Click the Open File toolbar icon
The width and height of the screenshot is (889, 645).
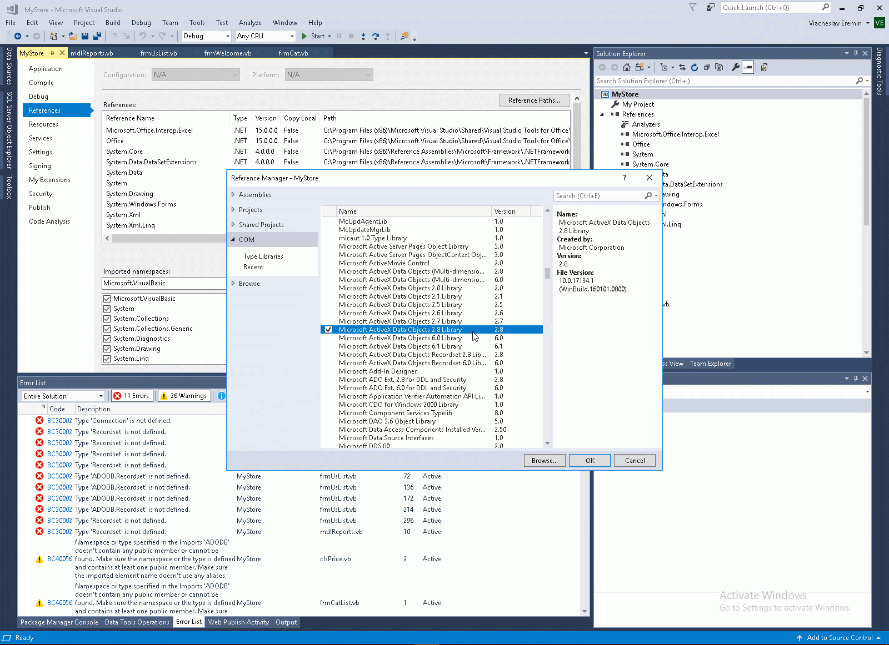click(73, 36)
